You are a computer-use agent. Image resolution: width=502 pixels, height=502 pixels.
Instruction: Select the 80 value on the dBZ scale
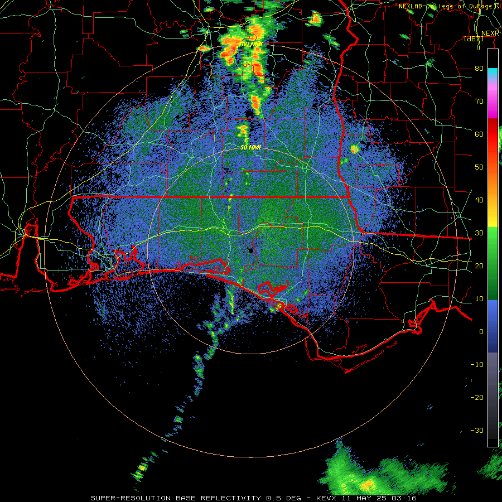click(479, 69)
